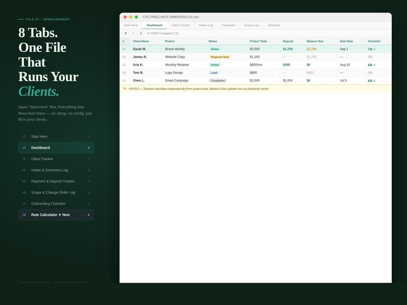Click the Balance Due column header

tap(320, 41)
